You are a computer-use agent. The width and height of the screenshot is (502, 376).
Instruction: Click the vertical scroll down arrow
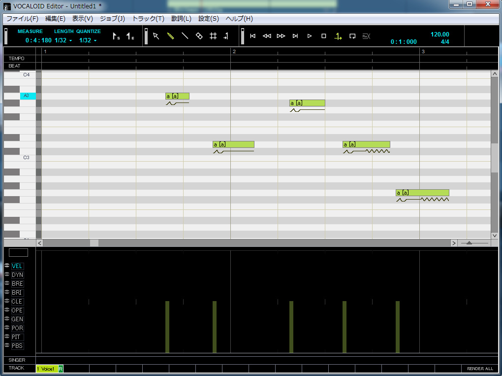pyautogui.click(x=495, y=235)
